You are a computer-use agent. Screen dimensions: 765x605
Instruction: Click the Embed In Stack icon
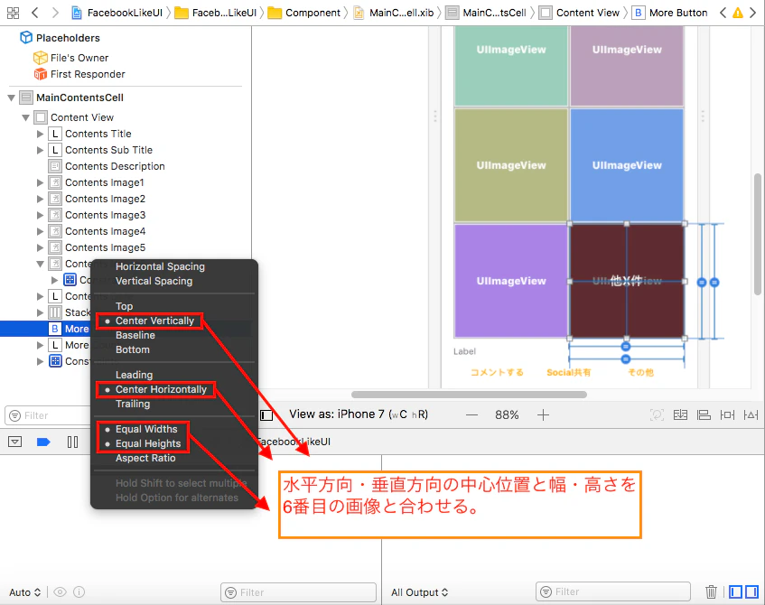pyautogui.click(x=680, y=415)
